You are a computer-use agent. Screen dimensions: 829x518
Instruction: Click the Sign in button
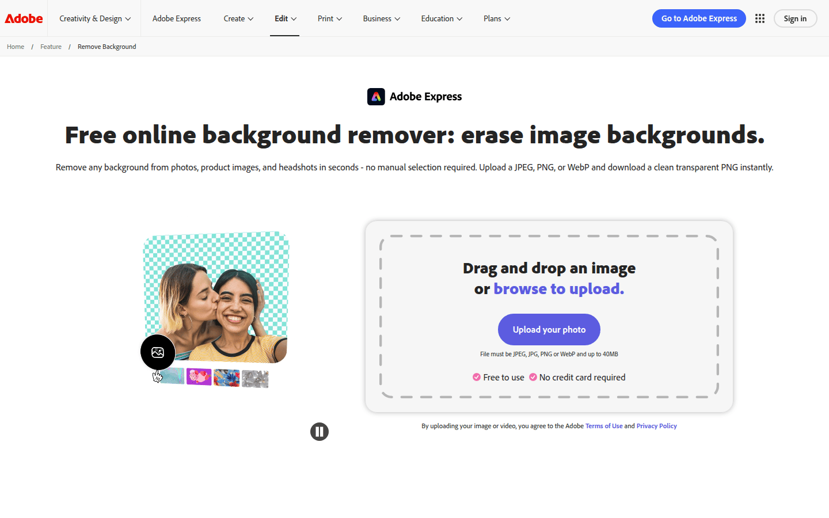point(795,18)
